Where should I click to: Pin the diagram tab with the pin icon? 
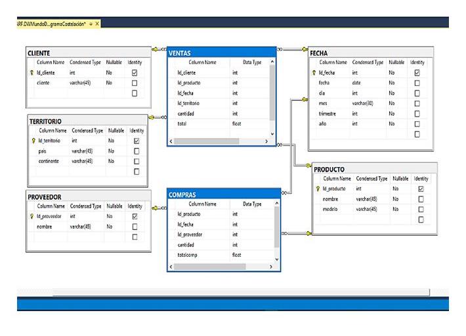[91, 24]
